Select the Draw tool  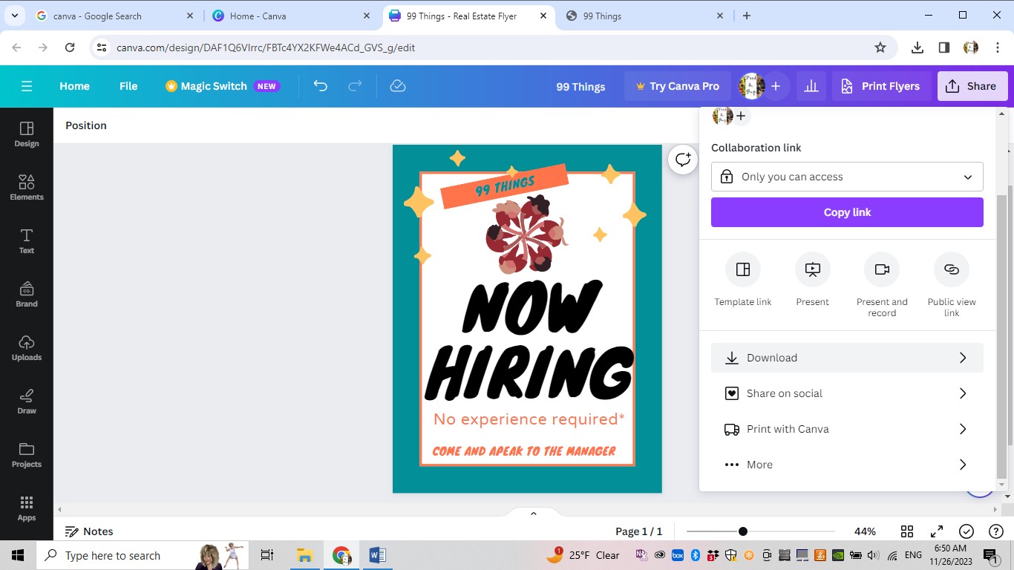pos(26,402)
